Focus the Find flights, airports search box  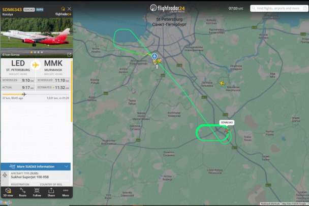279,9
